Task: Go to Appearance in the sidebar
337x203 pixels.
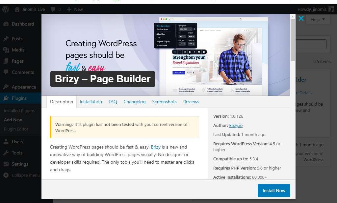Action: pyautogui.click(x=24, y=87)
